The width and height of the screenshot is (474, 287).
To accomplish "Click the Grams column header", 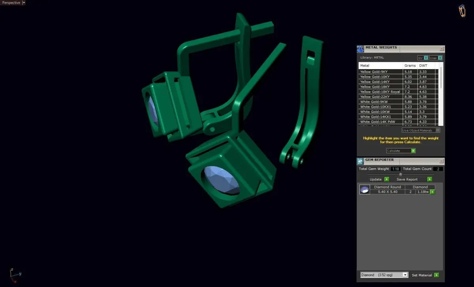I will click(x=410, y=66).
